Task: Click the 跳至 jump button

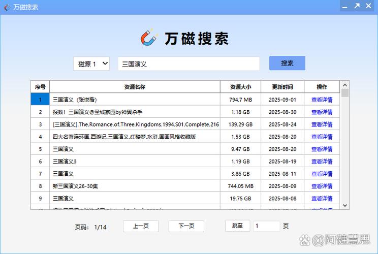Action: click(x=237, y=226)
